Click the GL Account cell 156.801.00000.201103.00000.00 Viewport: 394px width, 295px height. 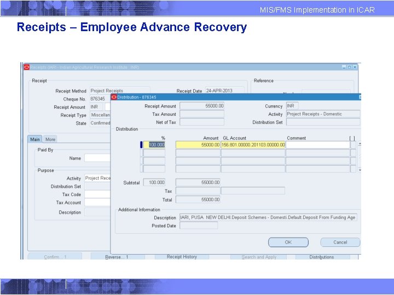click(x=253, y=145)
